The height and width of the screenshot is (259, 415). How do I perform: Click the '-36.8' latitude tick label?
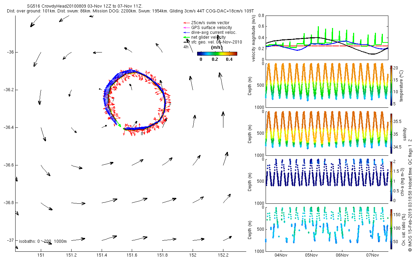coord(9,203)
